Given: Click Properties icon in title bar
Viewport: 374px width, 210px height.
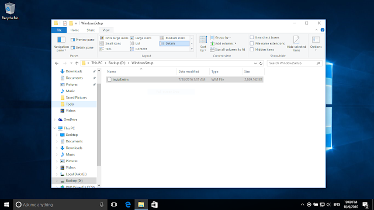Looking at the screenshot, I should click(65, 23).
